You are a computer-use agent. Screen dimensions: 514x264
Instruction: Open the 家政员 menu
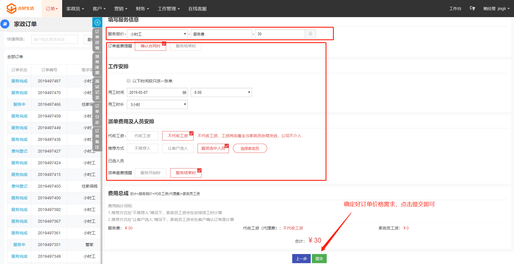pyautogui.click(x=75, y=9)
